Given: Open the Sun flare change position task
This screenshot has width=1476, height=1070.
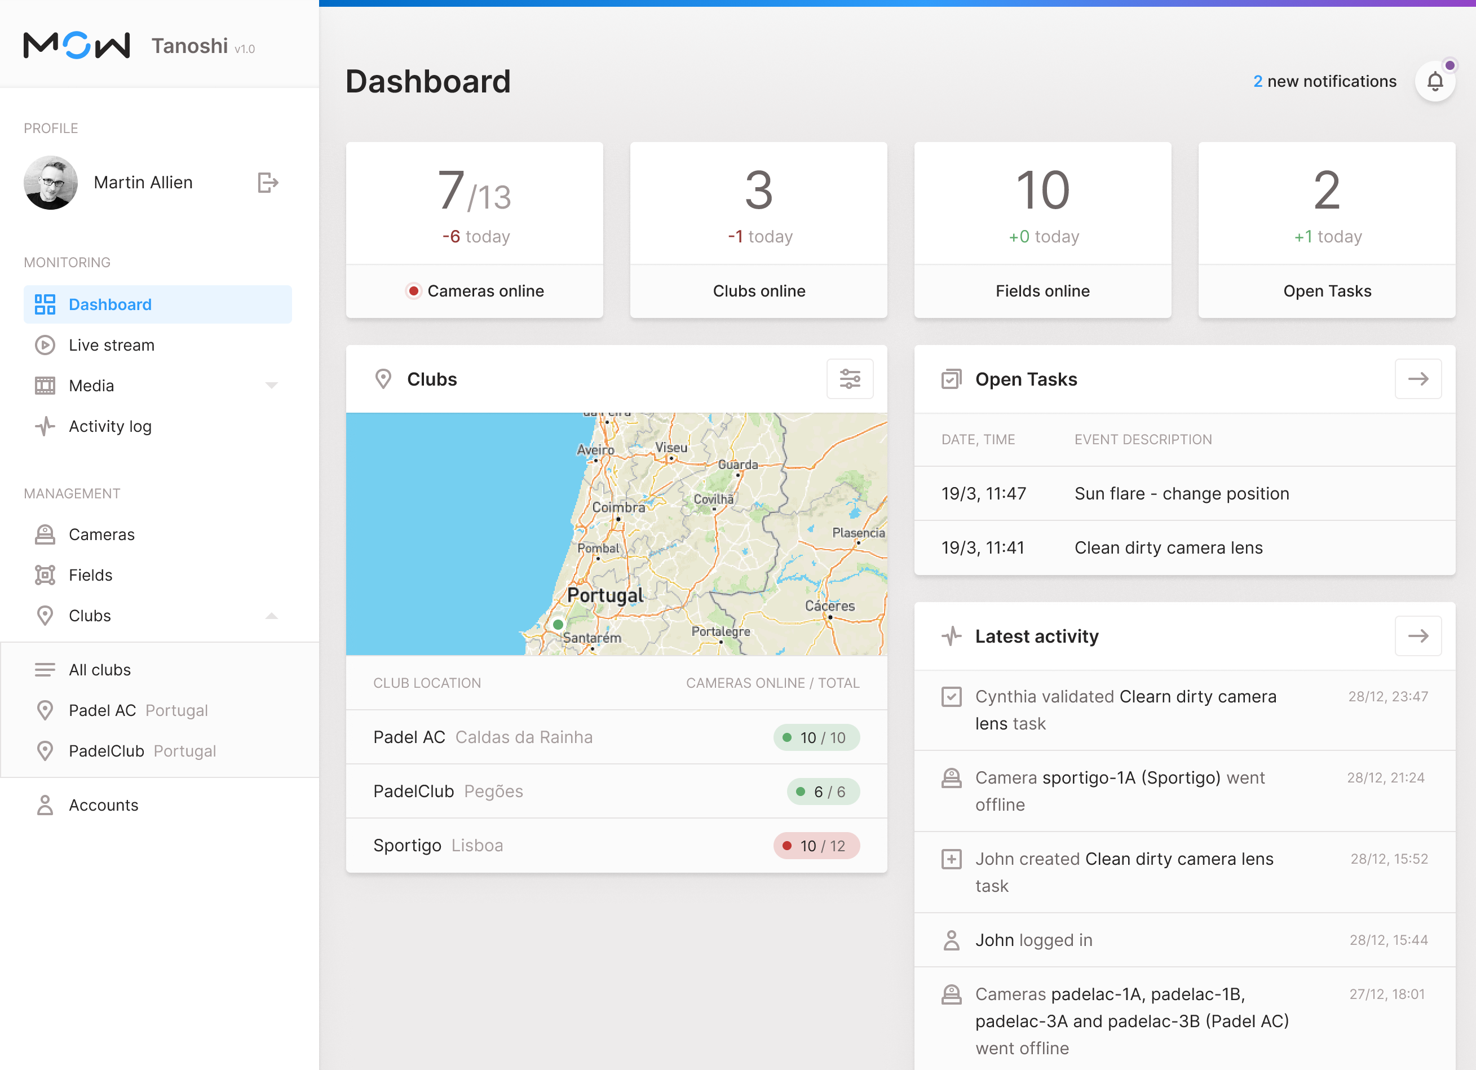Looking at the screenshot, I should pos(1181,493).
